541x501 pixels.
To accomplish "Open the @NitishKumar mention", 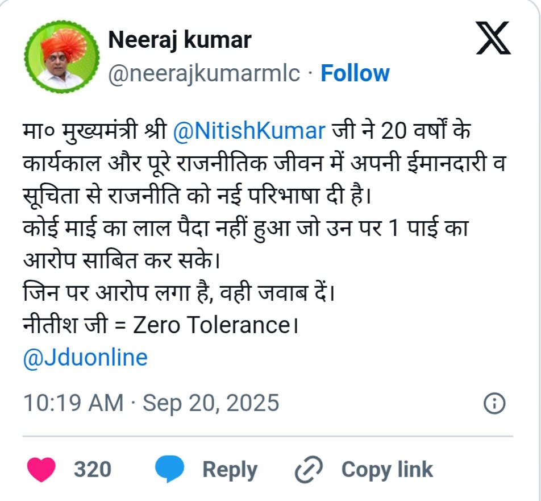I will [248, 131].
